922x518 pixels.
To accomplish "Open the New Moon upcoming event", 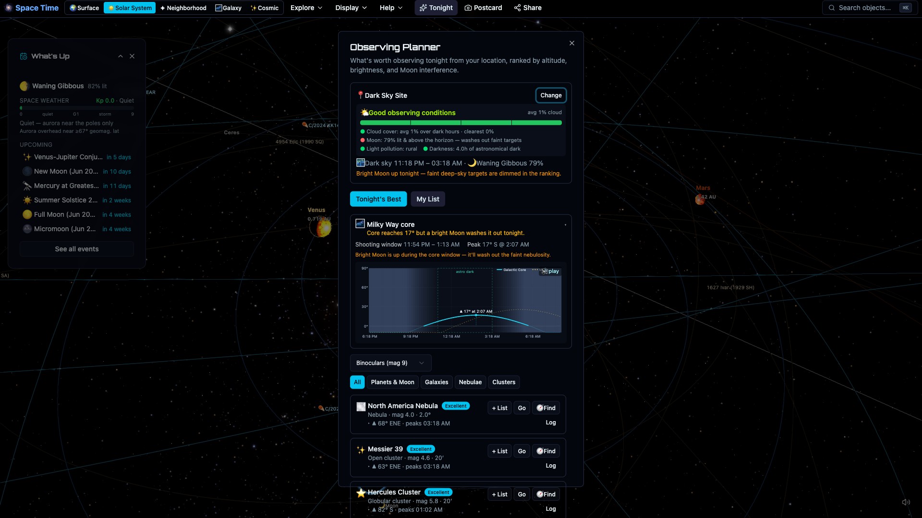I will click(77, 171).
